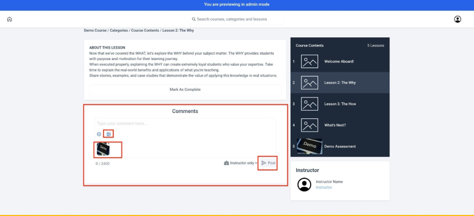This screenshot has height=216, width=474.
Task: Open the Demo Assessment lesson
Action: [x=340, y=146]
